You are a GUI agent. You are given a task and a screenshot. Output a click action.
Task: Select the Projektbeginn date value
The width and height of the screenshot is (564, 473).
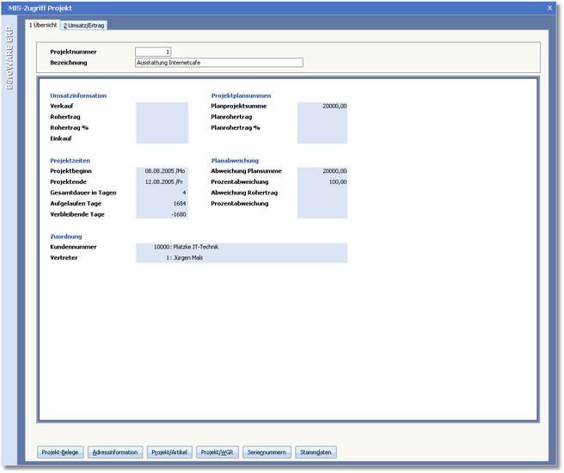click(162, 171)
